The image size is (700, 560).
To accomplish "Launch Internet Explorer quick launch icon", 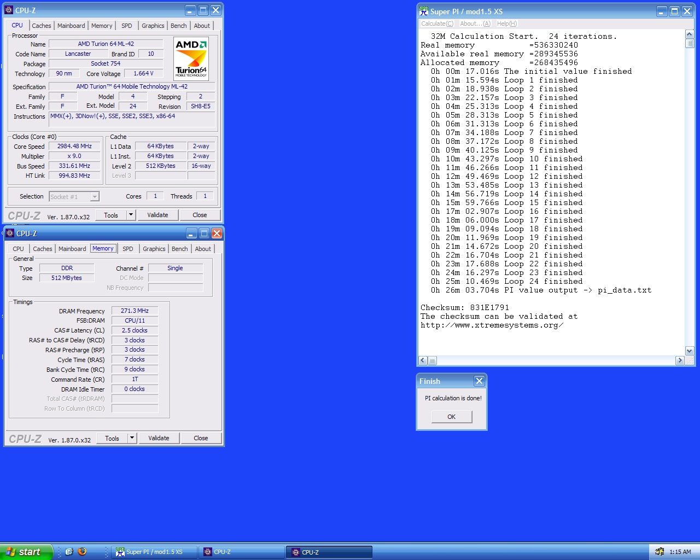I will tap(69, 552).
